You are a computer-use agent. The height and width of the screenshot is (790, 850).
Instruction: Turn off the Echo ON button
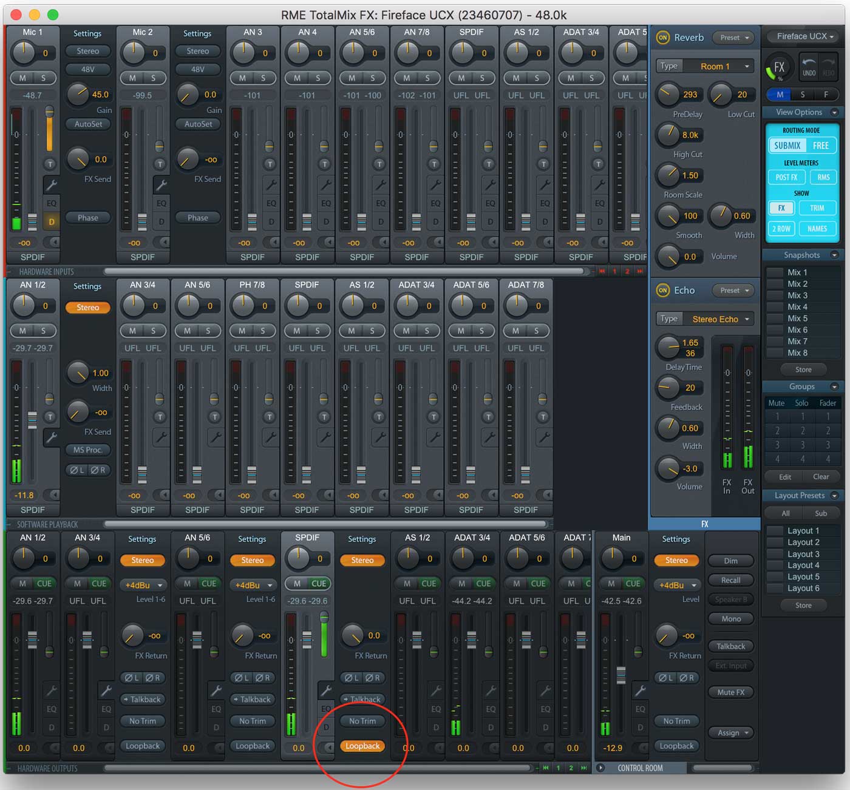point(662,291)
